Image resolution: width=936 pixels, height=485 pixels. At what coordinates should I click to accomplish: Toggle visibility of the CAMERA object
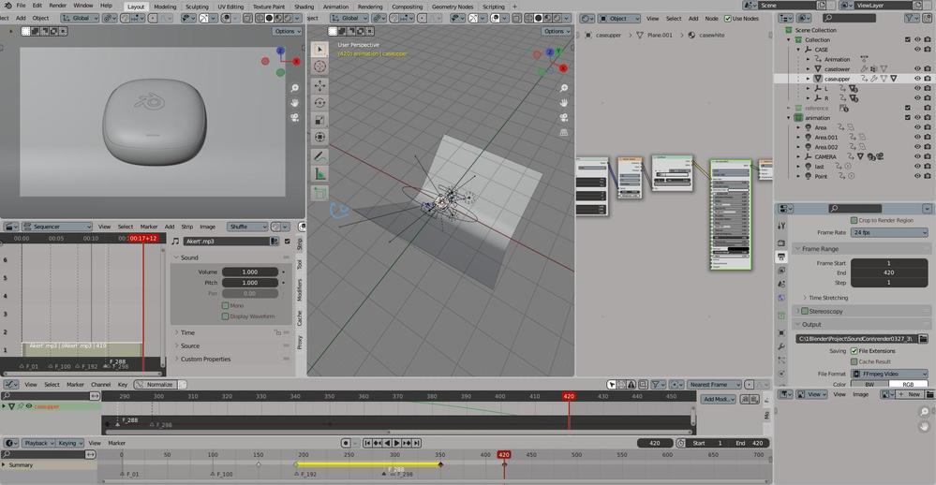click(917, 156)
